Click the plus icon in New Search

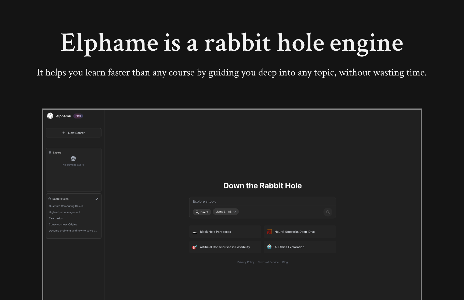[x=64, y=133]
